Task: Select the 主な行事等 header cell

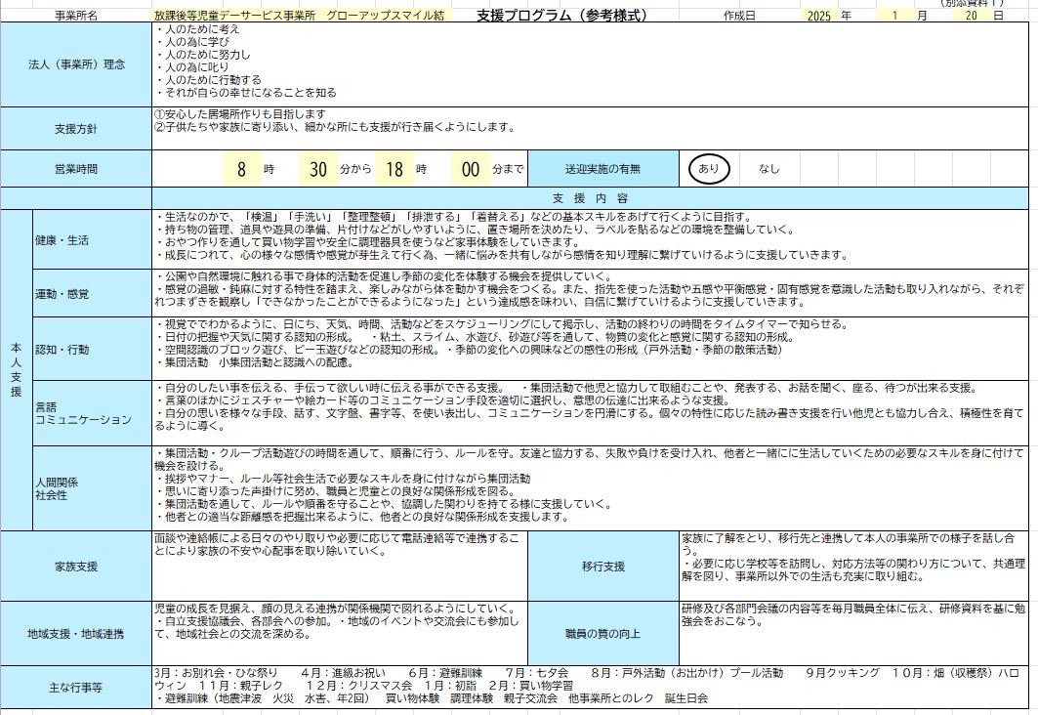Action: 76,688
